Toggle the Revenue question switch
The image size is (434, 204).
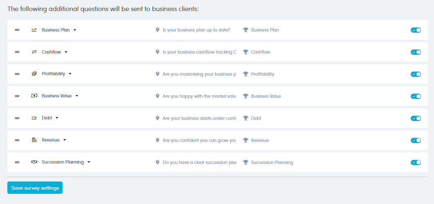pyautogui.click(x=416, y=140)
